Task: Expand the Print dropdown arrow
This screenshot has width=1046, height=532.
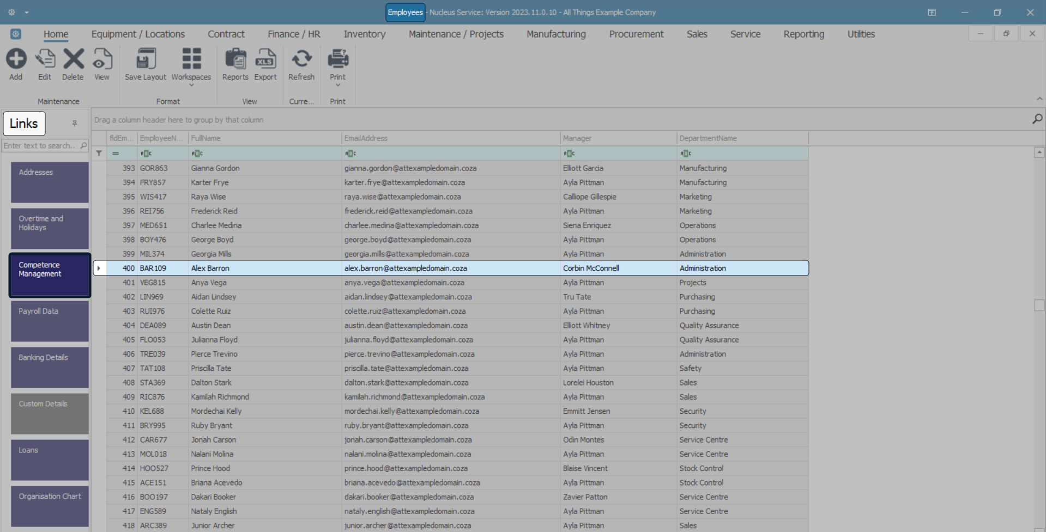Action: coord(338,85)
